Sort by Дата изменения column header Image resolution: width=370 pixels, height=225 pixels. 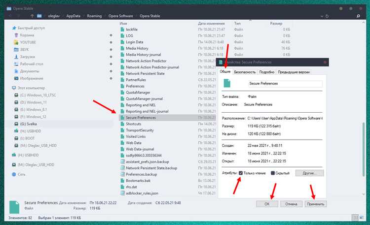tap(212, 23)
